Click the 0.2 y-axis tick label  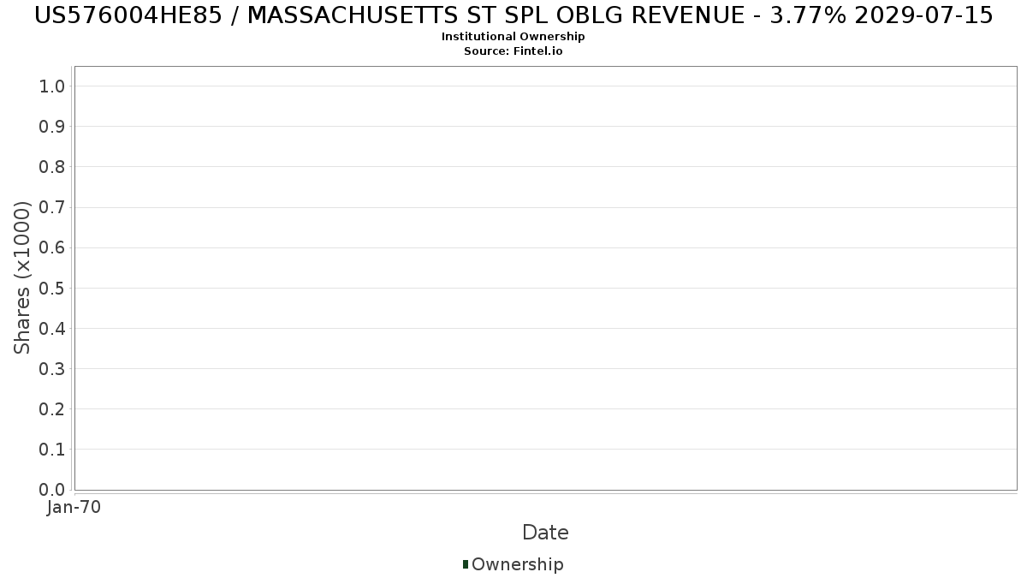(52, 409)
